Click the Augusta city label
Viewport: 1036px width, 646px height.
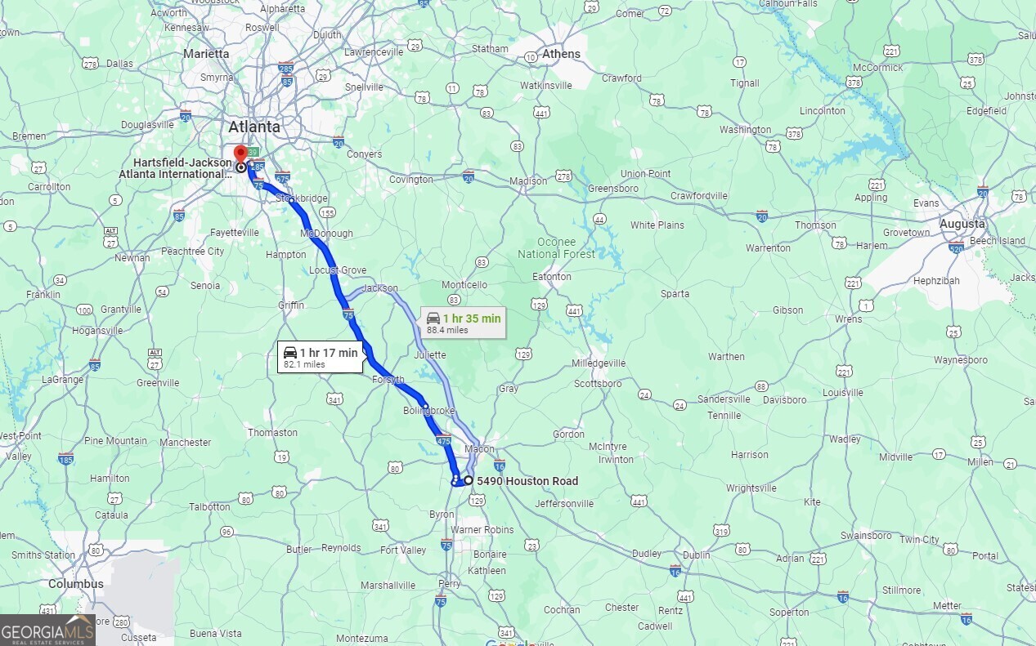tap(962, 223)
